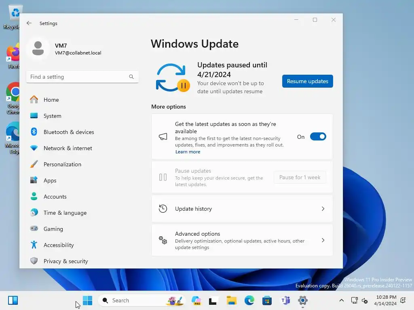Open Gaming settings category
Screen dimensions: 414x310
coord(82,229)
